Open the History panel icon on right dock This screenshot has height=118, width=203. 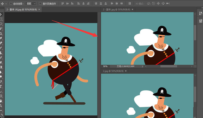pos(200,13)
